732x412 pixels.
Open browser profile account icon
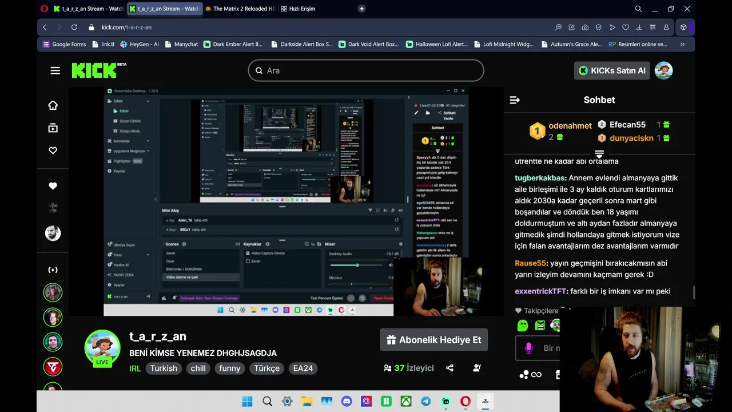[666, 27]
